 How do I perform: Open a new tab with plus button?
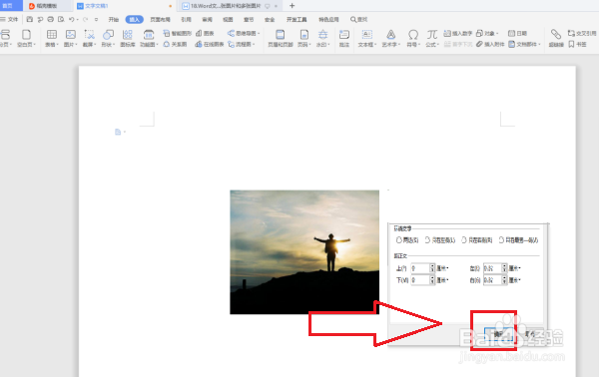tap(293, 6)
